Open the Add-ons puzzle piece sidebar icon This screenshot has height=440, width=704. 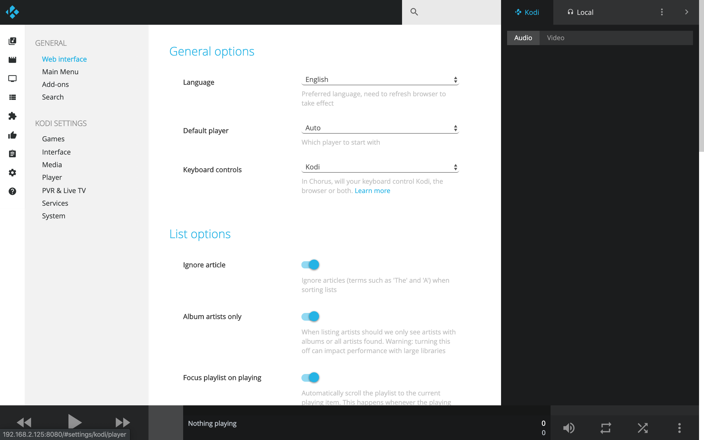12,116
